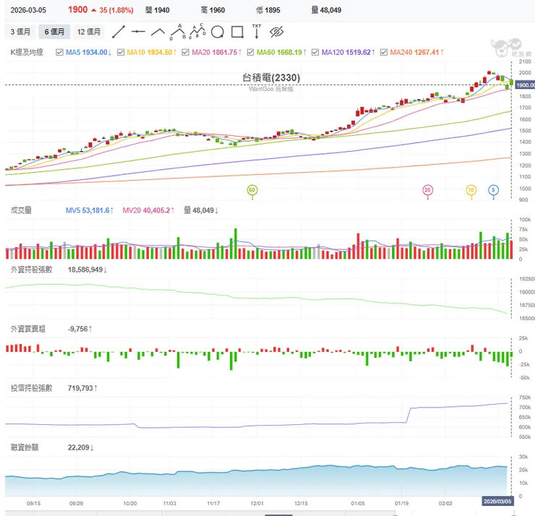Select the circle drawing tool
This screenshot has width=535, height=516.
[217, 32]
